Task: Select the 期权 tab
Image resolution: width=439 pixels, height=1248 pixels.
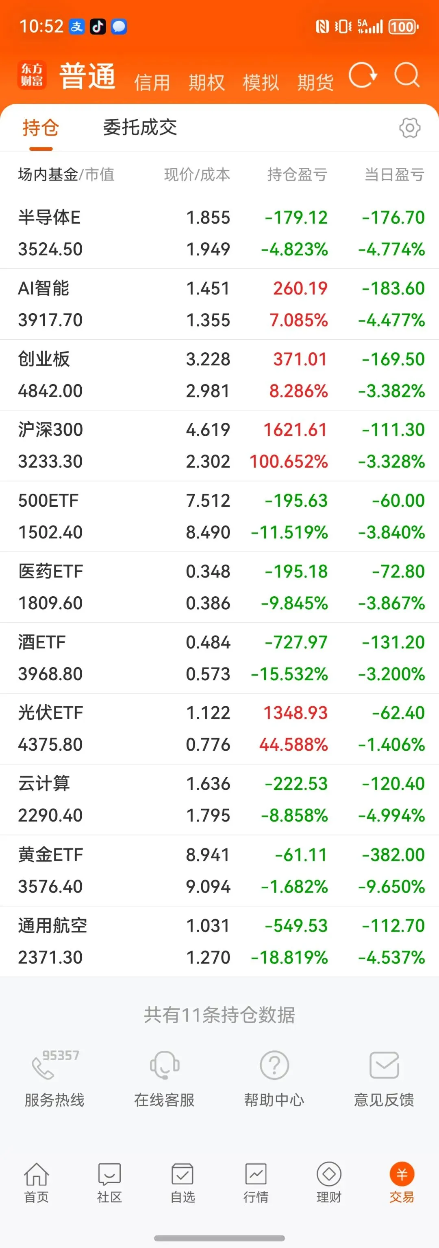Action: click(x=206, y=82)
